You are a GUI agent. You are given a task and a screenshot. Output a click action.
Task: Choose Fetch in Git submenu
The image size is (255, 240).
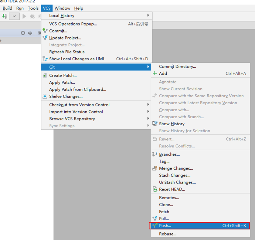201,212
